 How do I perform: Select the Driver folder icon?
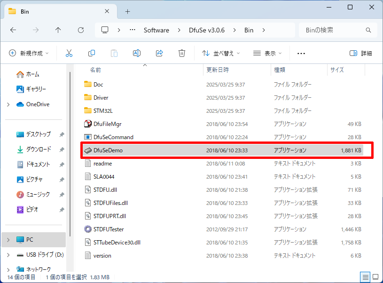pos(88,97)
